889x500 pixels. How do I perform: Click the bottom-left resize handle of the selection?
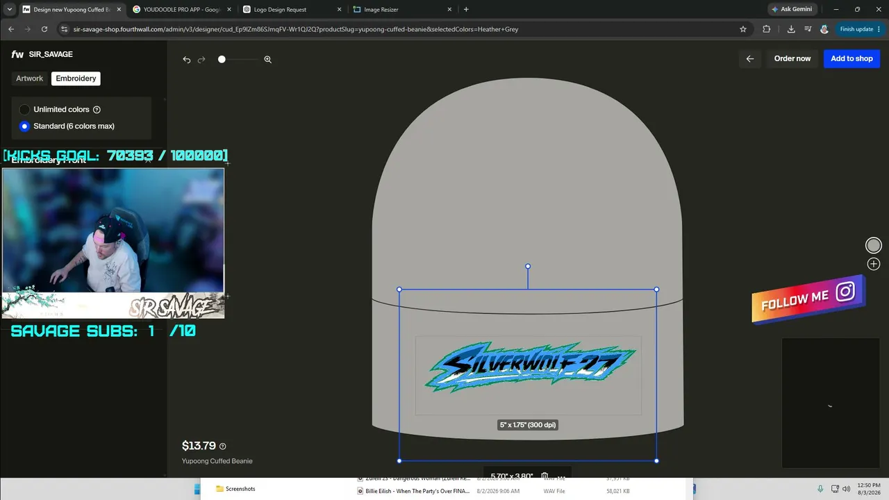click(x=399, y=460)
